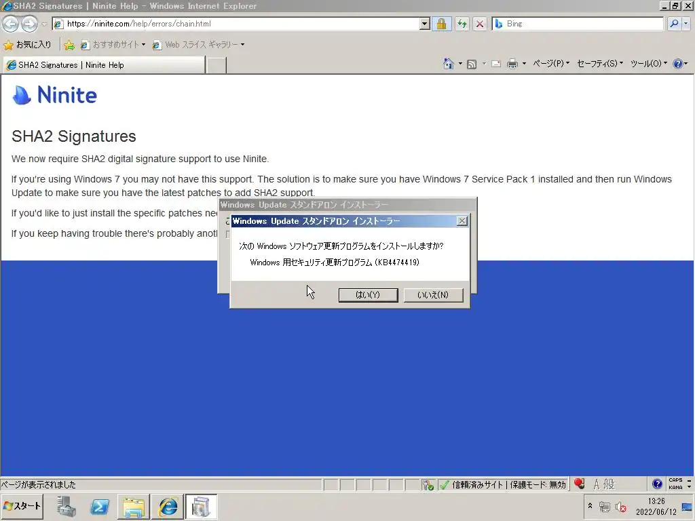This screenshot has height=521, width=695.
Task: Open the セーフティ(S) menu
Action: pyautogui.click(x=600, y=64)
